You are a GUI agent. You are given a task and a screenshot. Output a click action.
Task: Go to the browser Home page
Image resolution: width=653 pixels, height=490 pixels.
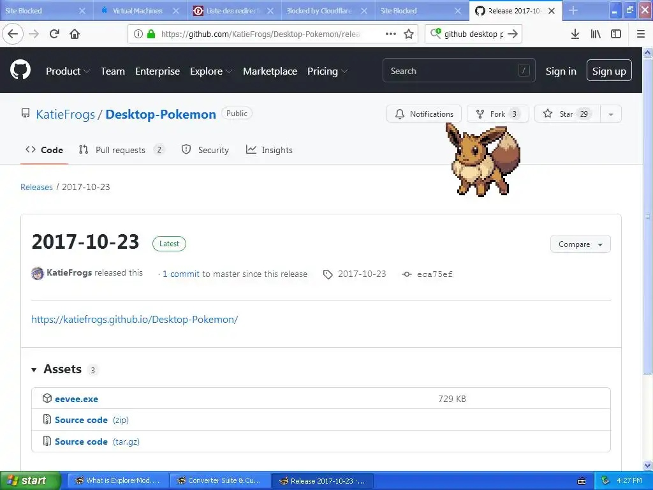(75, 34)
